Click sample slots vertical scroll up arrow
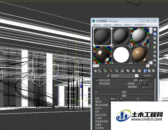 tap(151, 29)
